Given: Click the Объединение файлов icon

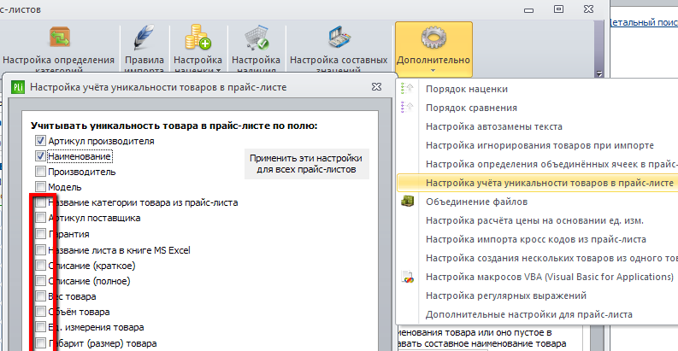Looking at the screenshot, I should tap(407, 202).
